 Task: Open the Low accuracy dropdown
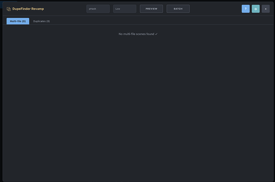point(125,9)
